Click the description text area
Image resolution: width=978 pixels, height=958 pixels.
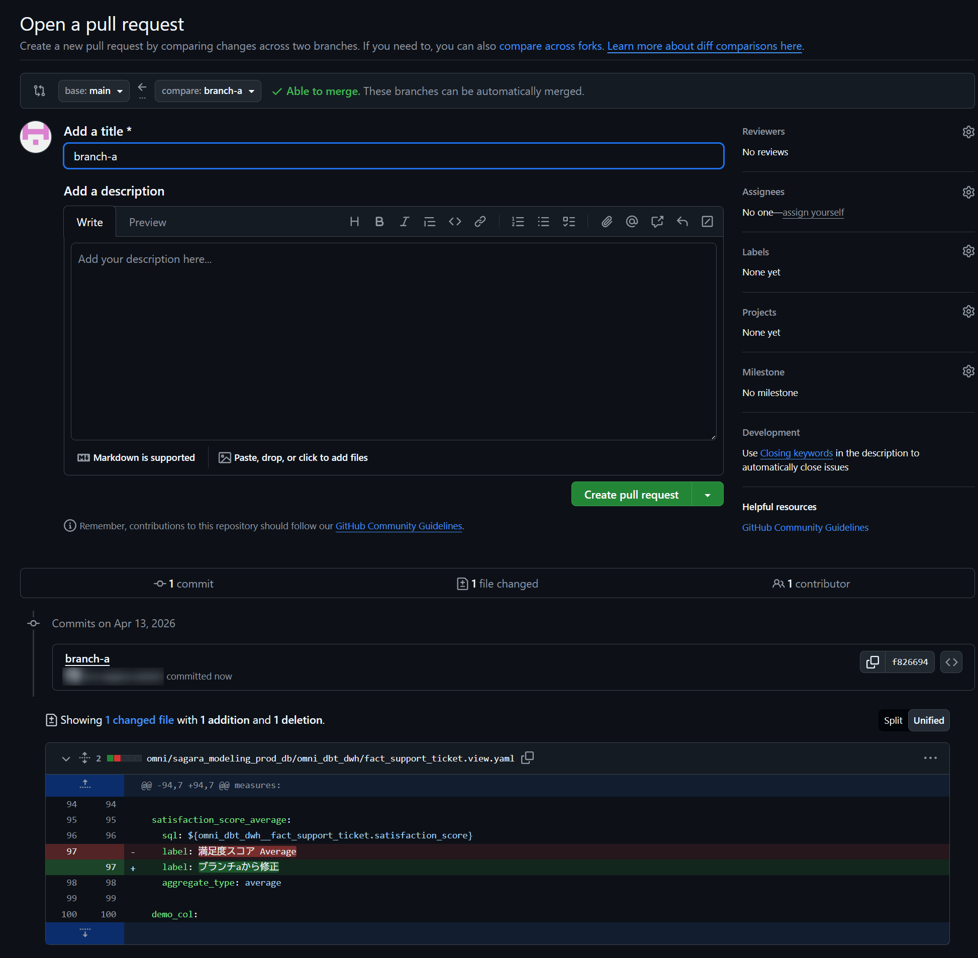coord(393,341)
